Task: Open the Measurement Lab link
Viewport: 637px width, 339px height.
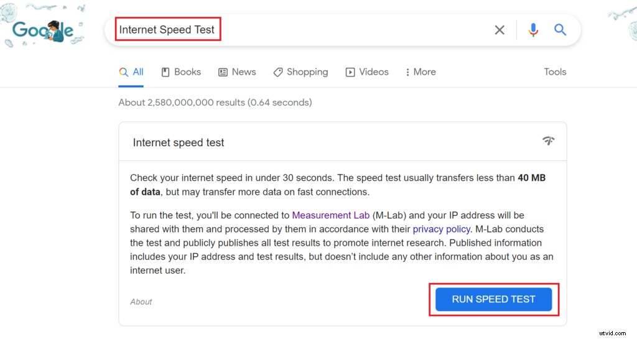Action: pyautogui.click(x=331, y=215)
